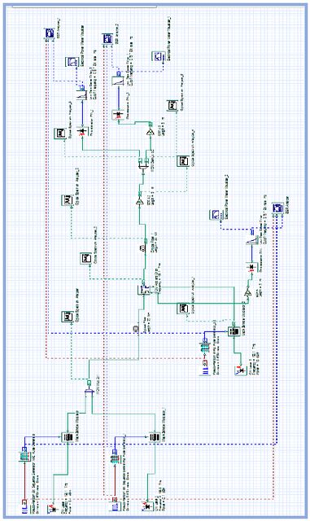Select the Mach-Zehnder modulator fed by the third CW laser
This screenshot has width=310, height=521.
pyautogui.click(x=234, y=332)
